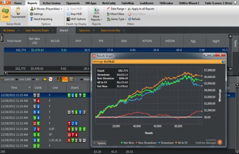Switch to Sessions report tab
This screenshot has height=154, width=239.
84,30
